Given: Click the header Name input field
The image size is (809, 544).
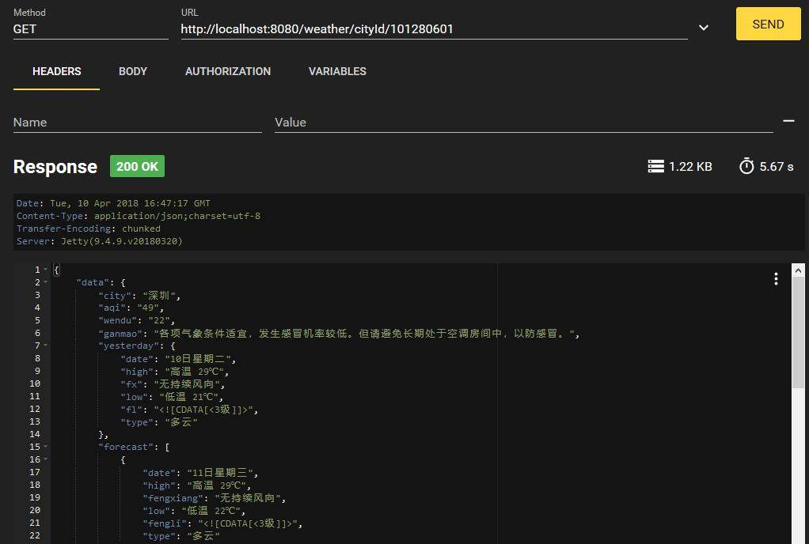Looking at the screenshot, I should pyautogui.click(x=137, y=122).
